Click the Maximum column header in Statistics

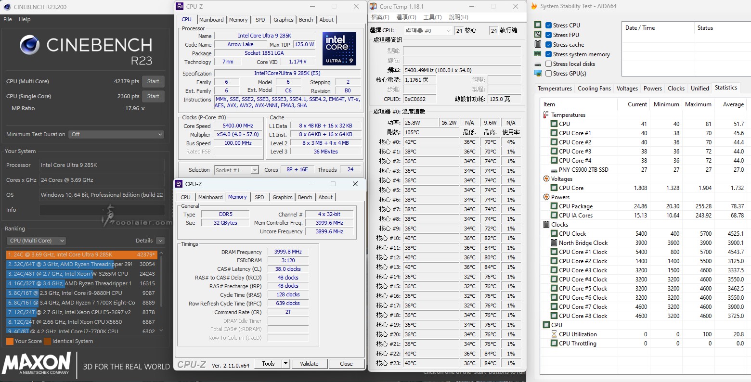coord(698,104)
